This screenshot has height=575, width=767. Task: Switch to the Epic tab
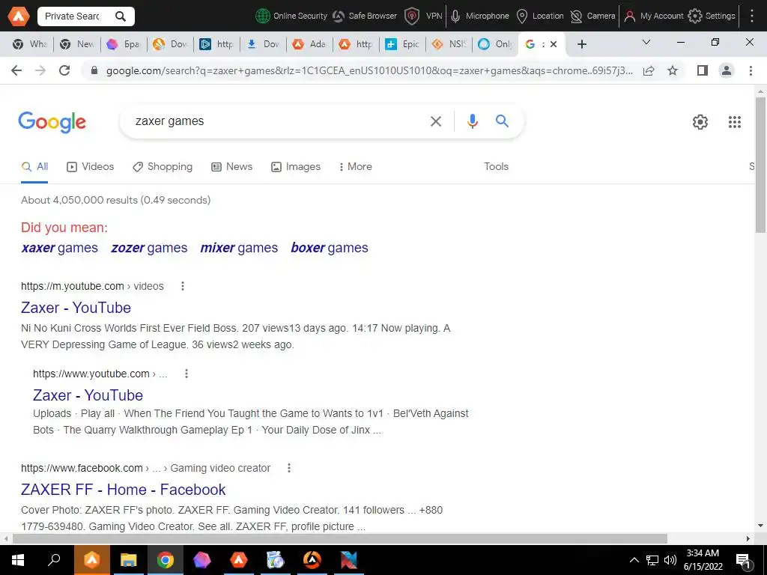point(402,44)
